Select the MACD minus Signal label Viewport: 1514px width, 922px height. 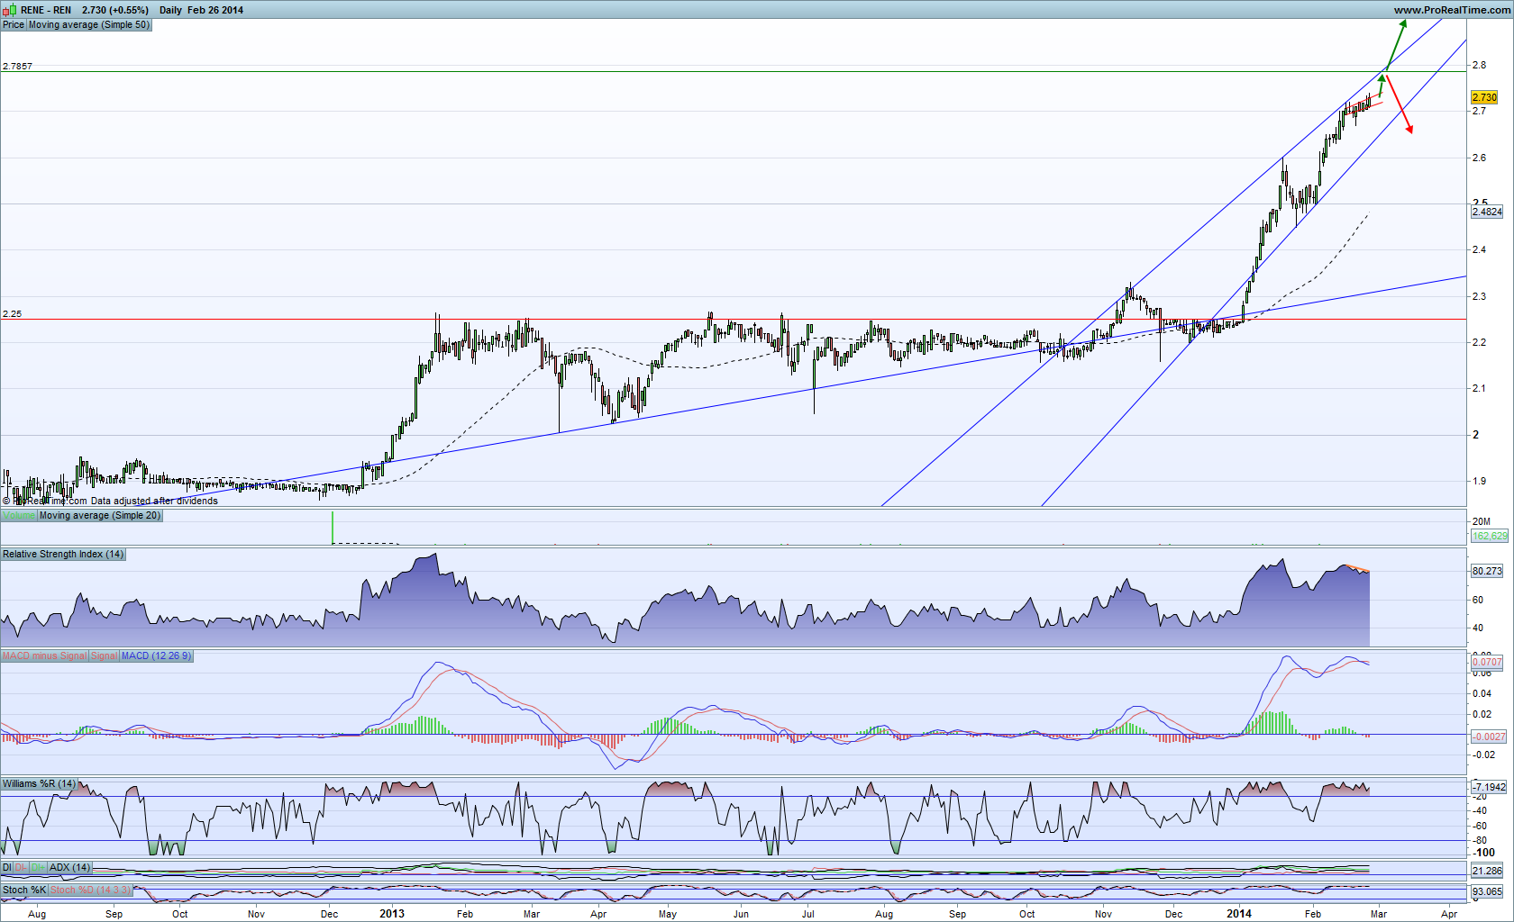[44, 655]
